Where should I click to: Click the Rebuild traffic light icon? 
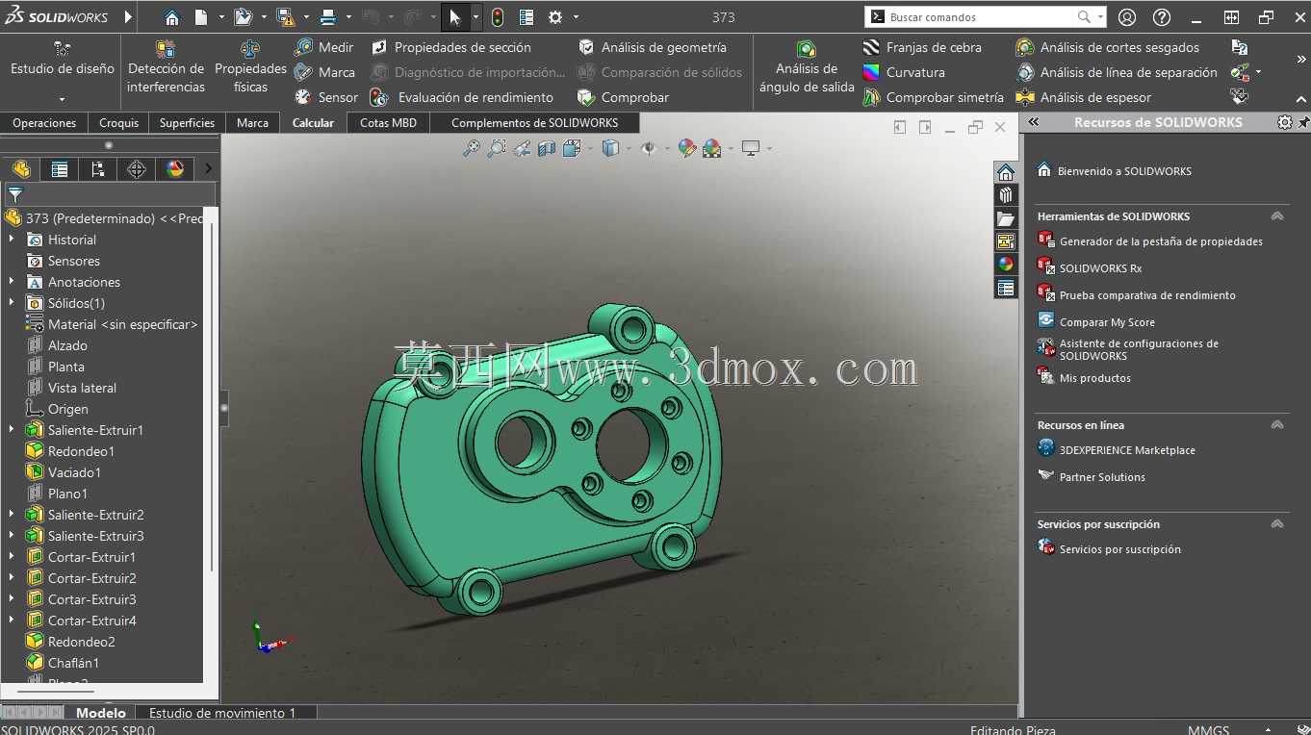click(x=497, y=17)
